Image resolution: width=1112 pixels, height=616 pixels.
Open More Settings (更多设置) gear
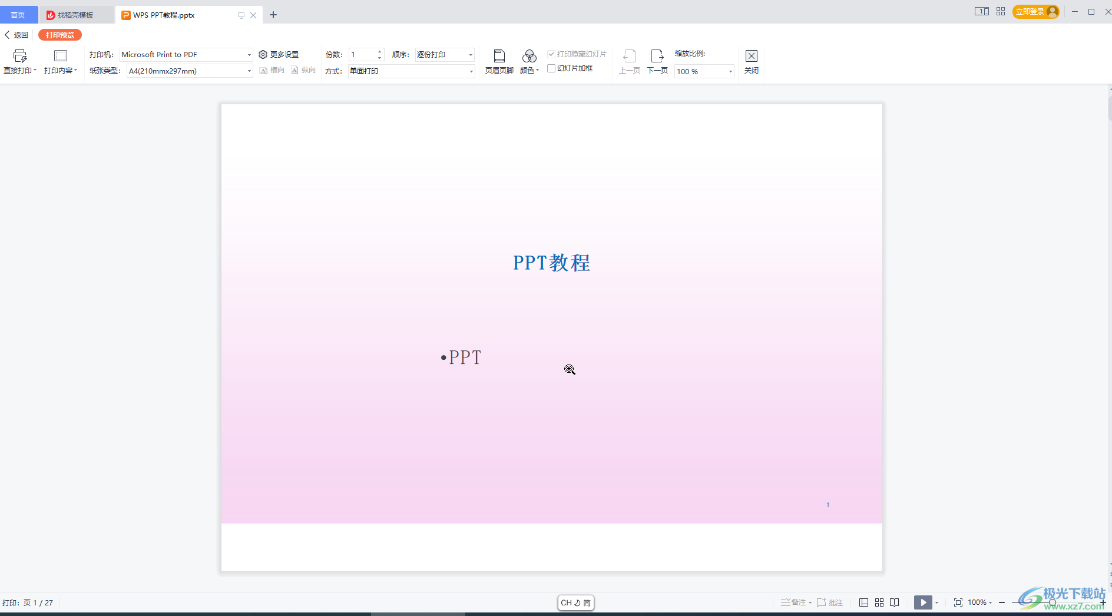click(279, 54)
